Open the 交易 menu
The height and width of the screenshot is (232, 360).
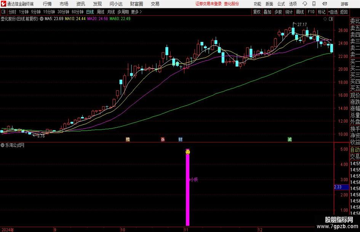pyautogui.click(x=155, y=4)
